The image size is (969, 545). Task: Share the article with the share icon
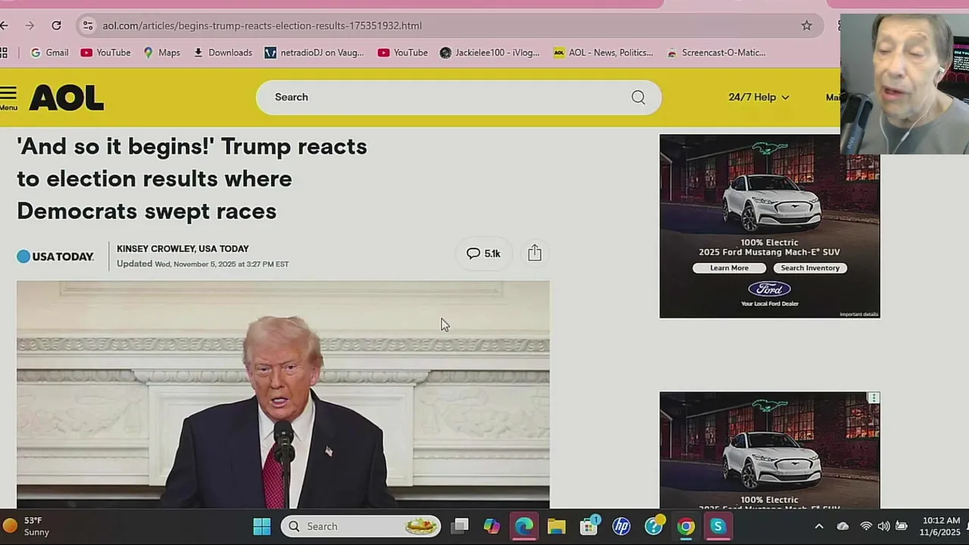(x=534, y=253)
